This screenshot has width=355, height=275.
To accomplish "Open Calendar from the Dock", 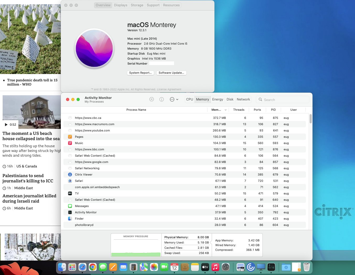I will [x=174, y=267].
